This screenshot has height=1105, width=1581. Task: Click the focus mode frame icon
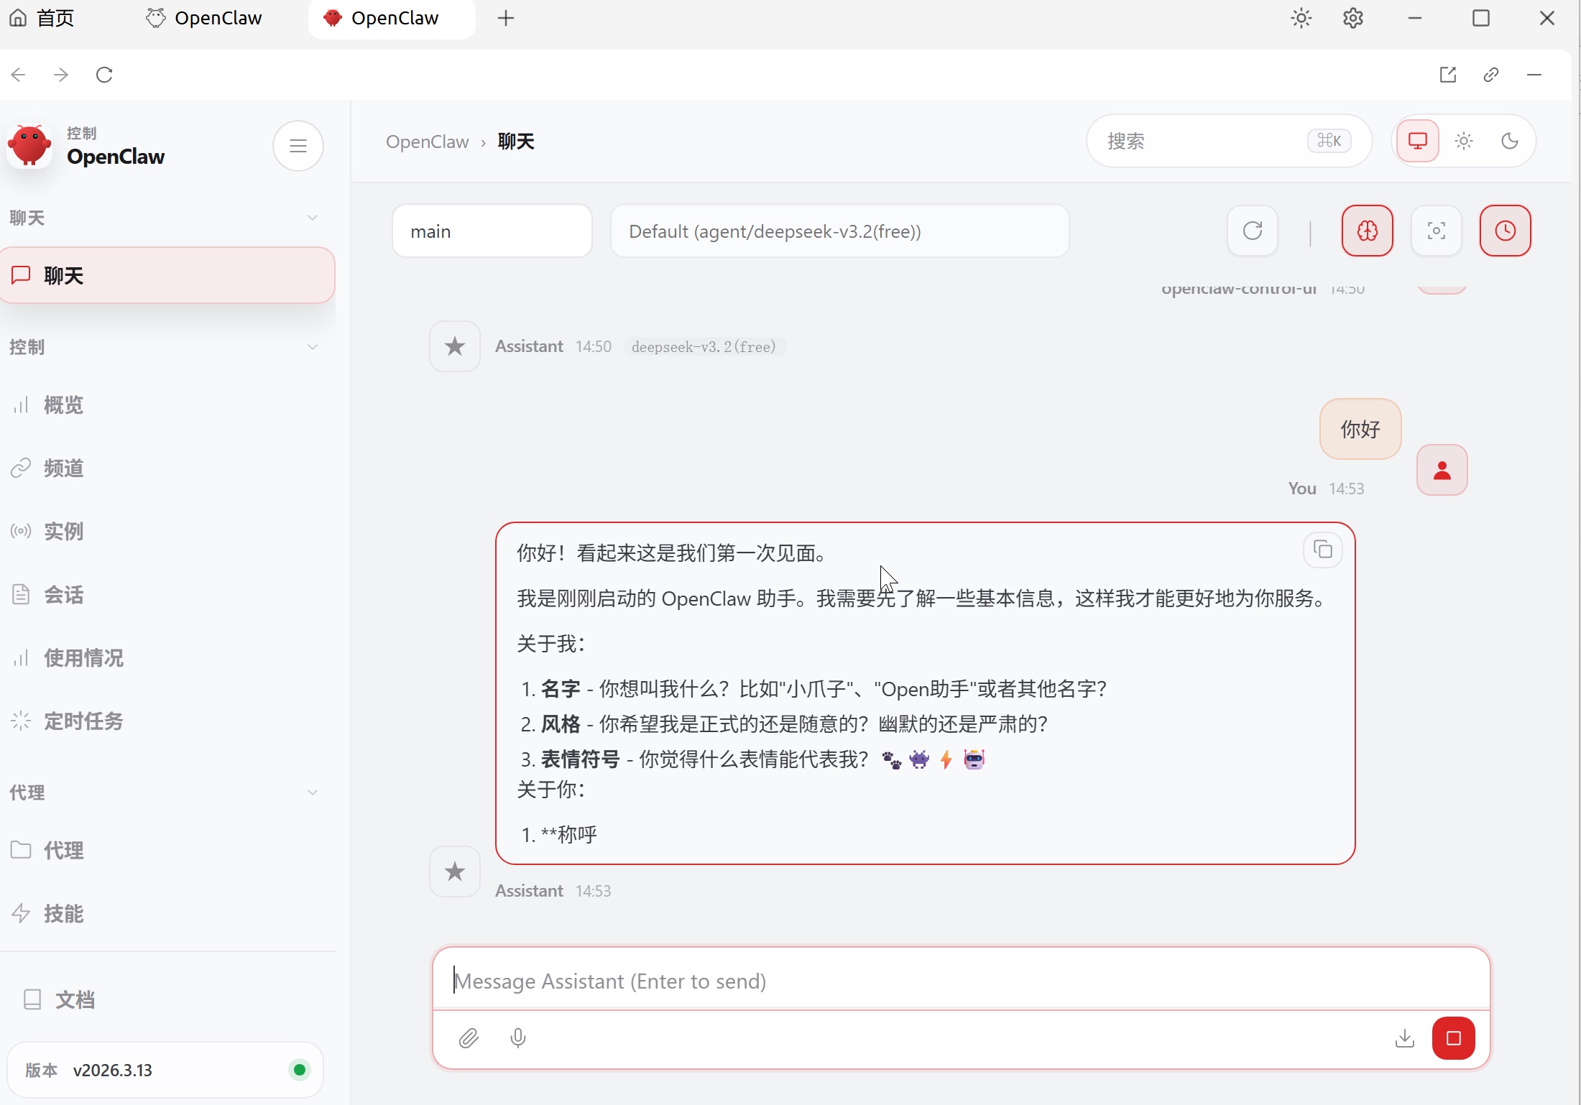(1436, 231)
